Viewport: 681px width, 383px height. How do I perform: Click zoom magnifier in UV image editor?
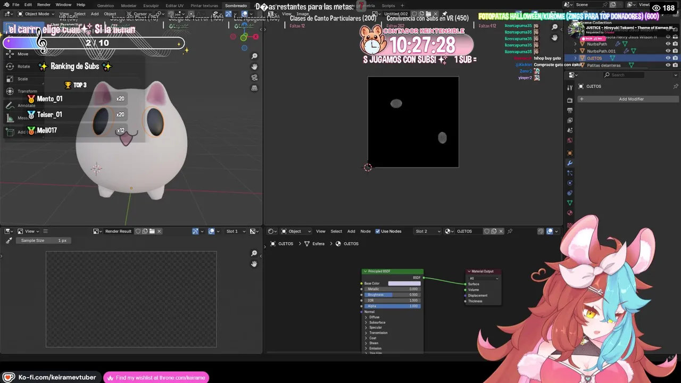(x=555, y=27)
